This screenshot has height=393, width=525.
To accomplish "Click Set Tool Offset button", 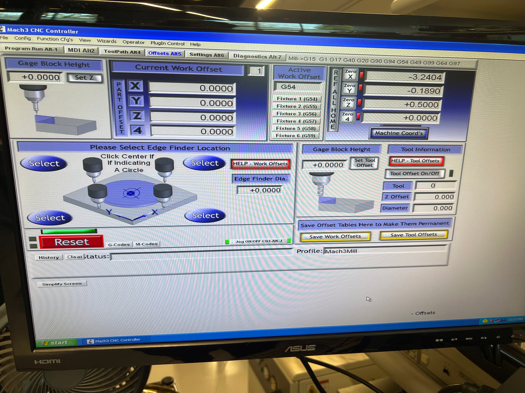I will [364, 163].
